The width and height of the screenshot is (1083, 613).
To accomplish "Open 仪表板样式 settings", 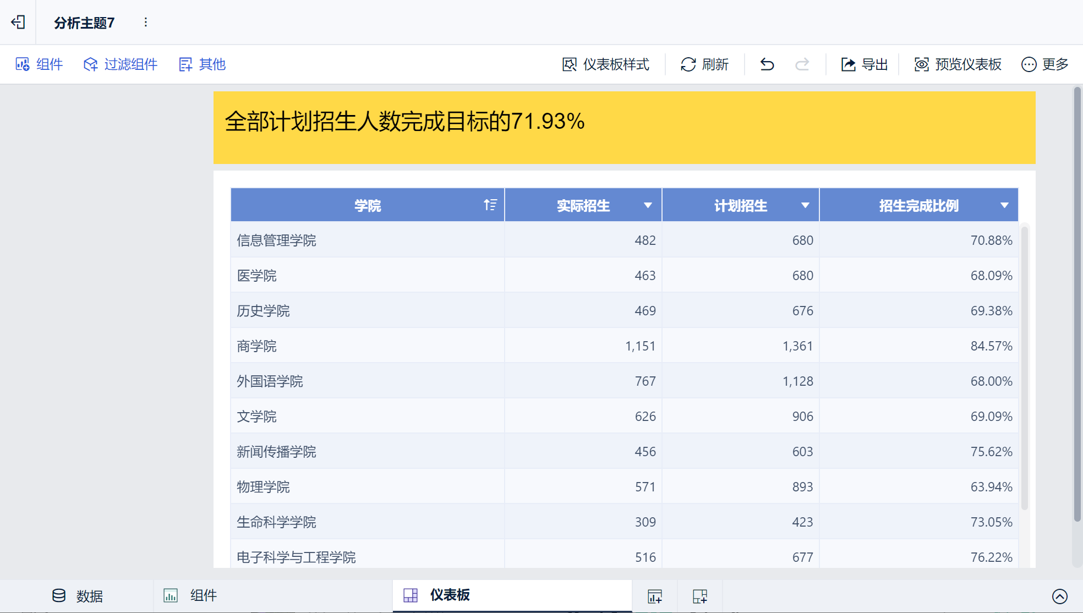I will point(605,64).
